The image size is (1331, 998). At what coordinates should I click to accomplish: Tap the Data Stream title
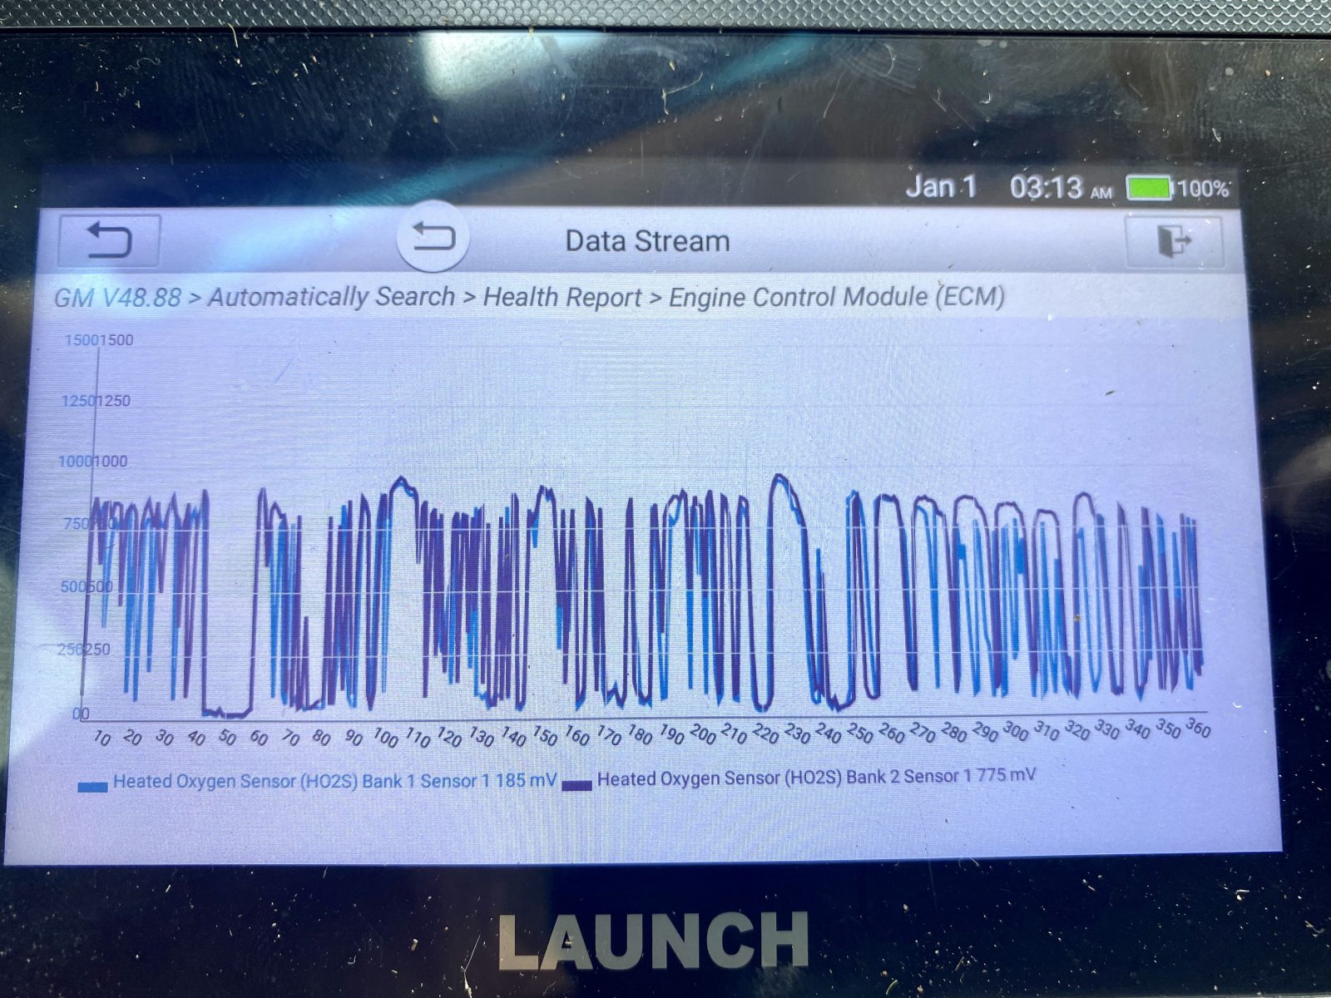click(x=647, y=241)
